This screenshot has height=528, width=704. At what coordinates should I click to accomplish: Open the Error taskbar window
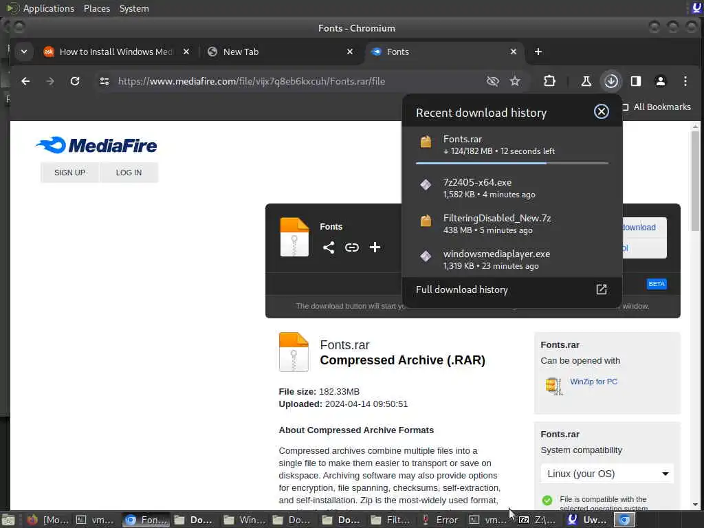(x=441, y=520)
